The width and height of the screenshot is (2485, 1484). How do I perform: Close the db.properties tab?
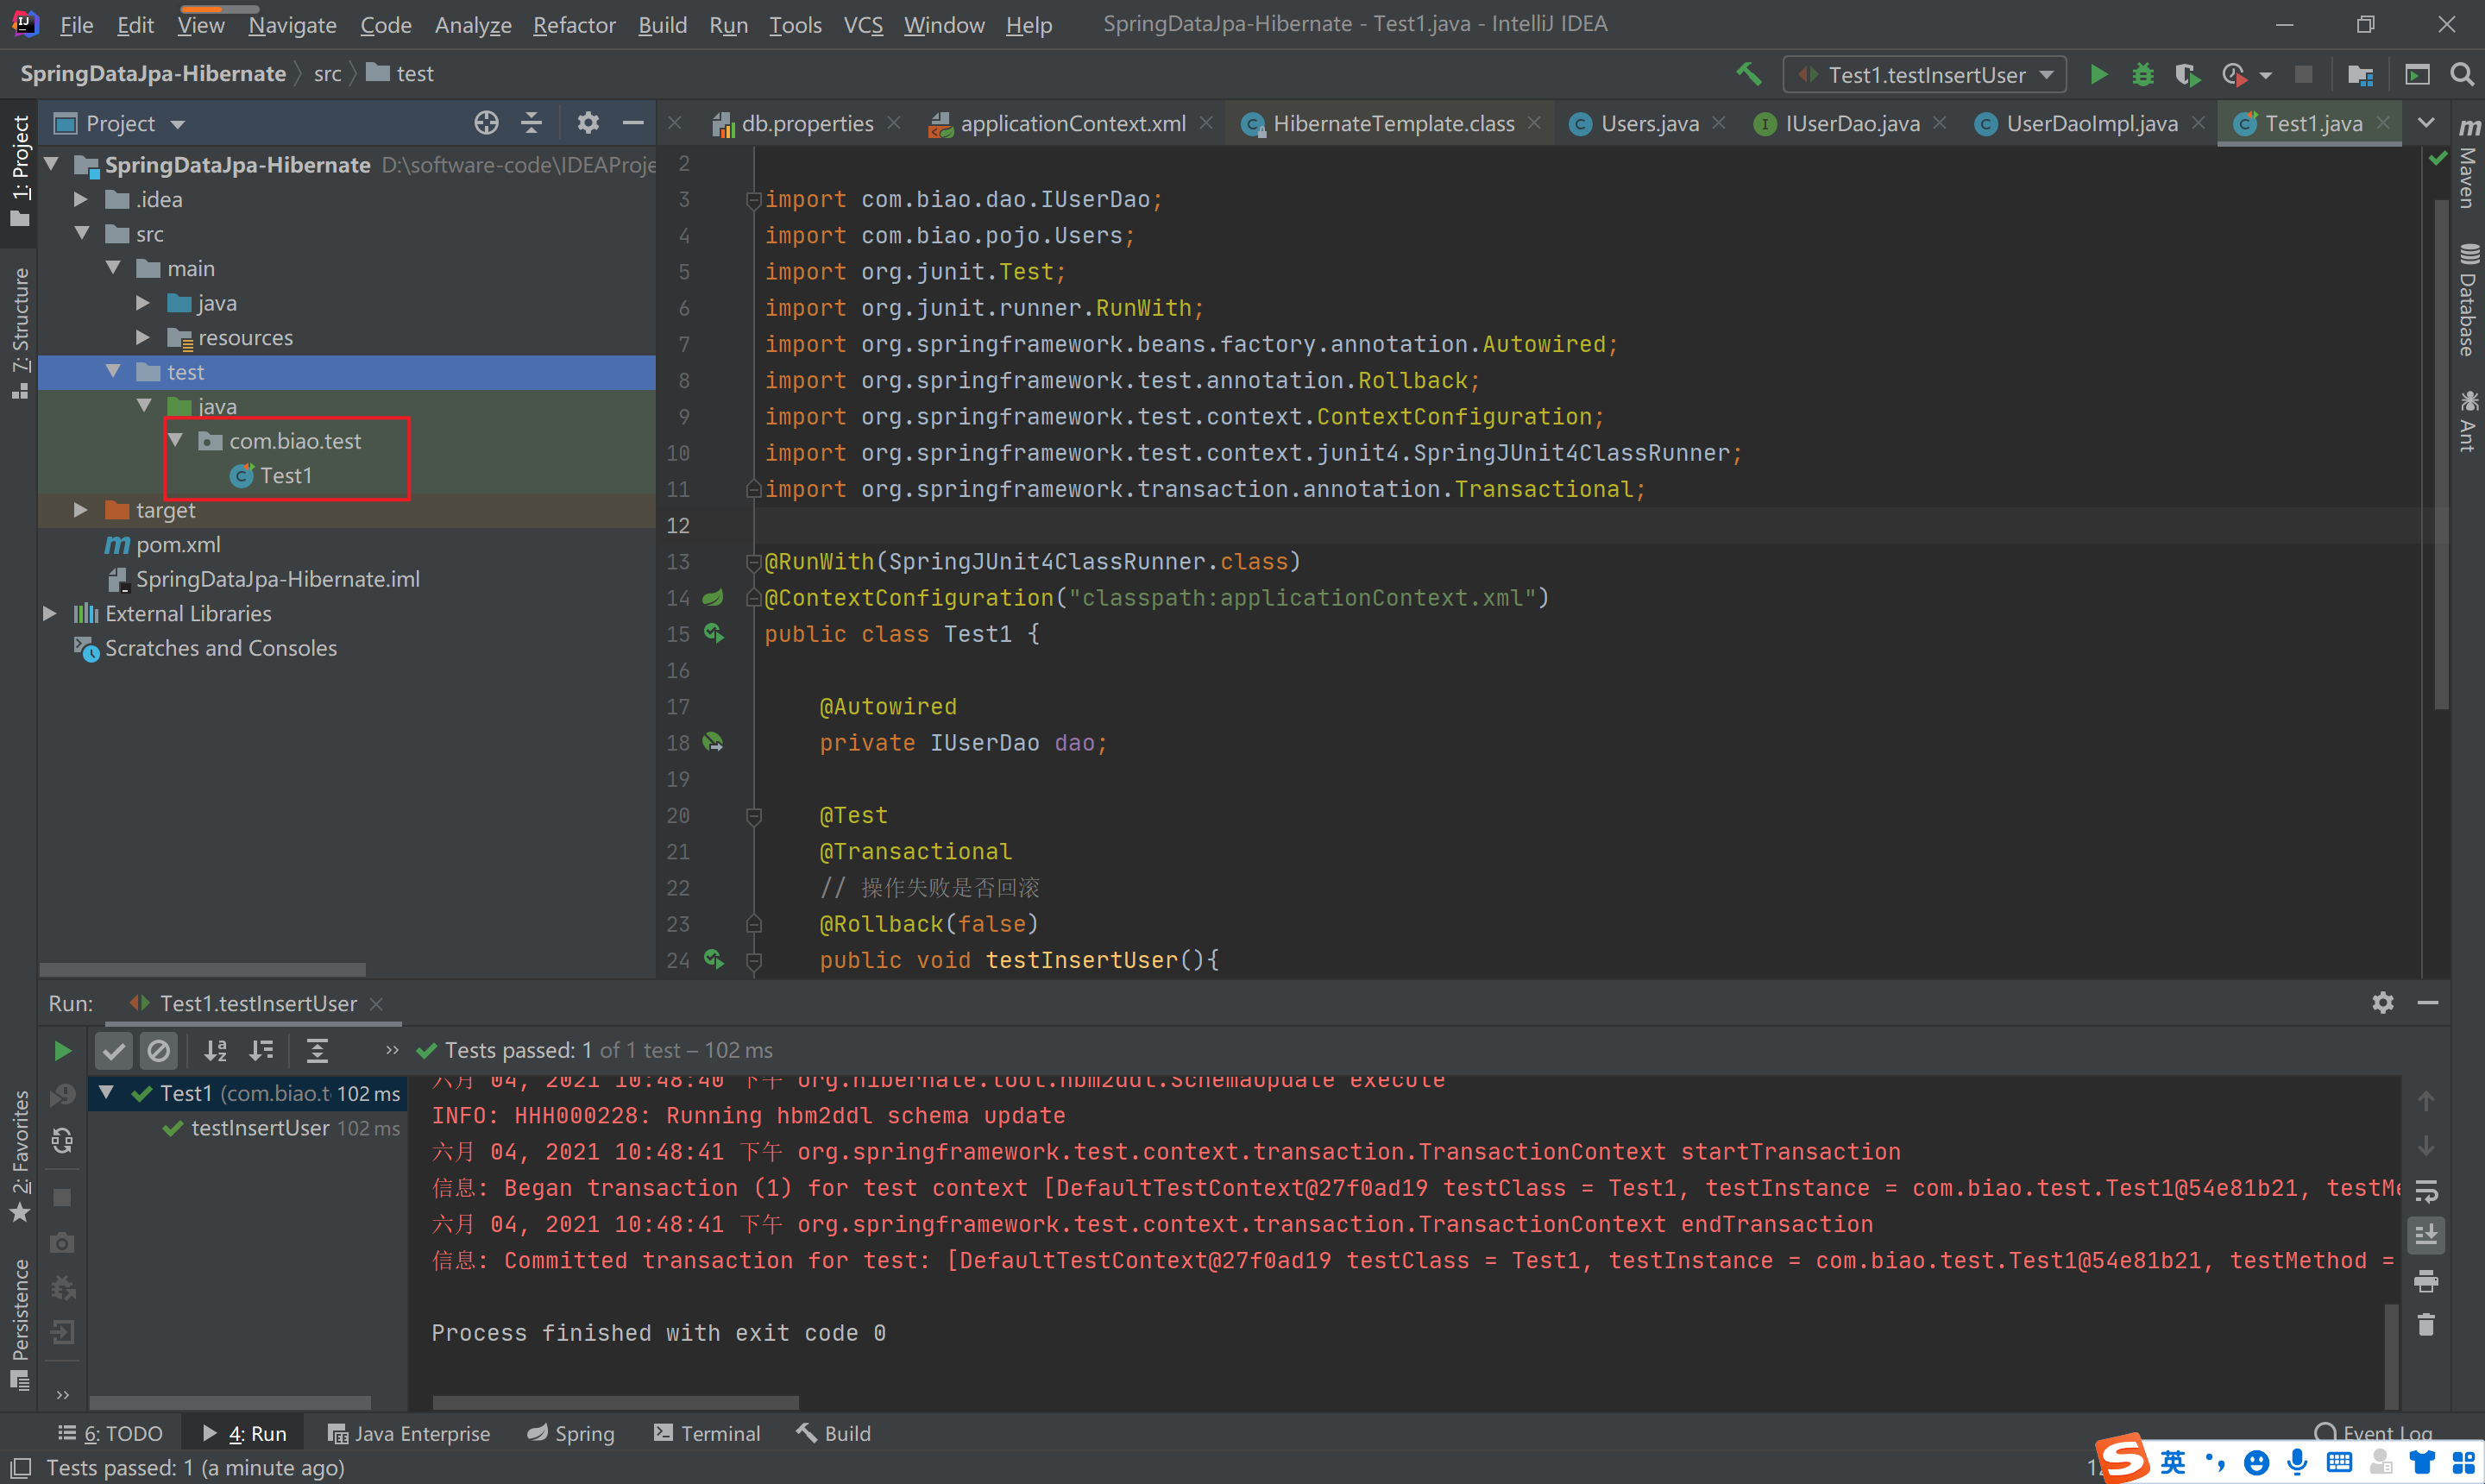pos(895,122)
